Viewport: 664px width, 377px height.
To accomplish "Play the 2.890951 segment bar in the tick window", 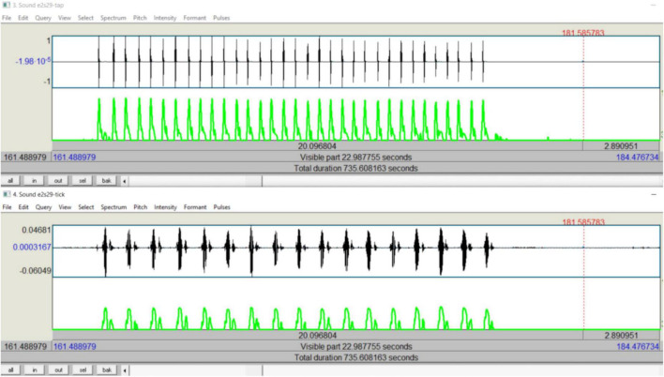I will [621, 335].
